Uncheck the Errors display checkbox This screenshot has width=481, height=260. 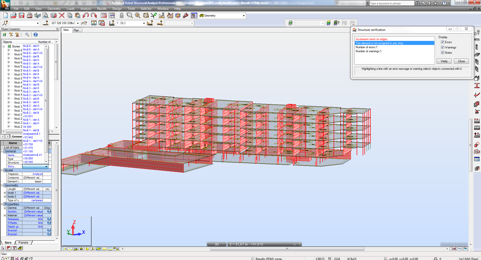442,42
